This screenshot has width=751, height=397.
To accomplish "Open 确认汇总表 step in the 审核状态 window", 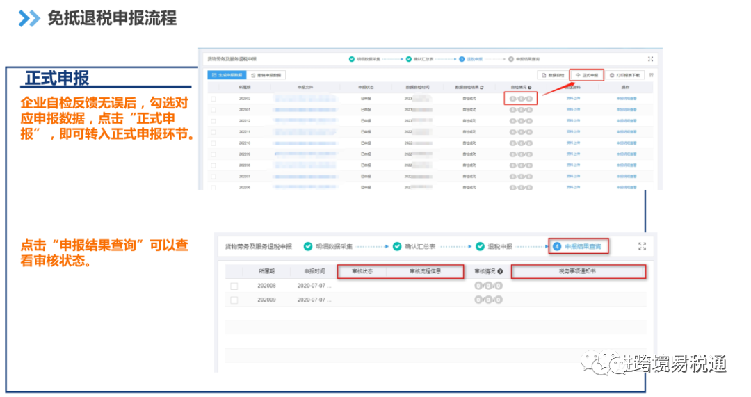I will [x=420, y=246].
